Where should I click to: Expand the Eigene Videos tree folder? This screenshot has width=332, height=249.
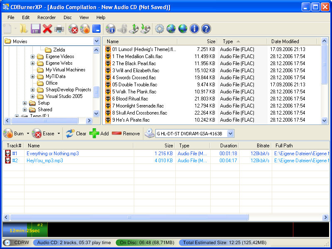[33, 56]
